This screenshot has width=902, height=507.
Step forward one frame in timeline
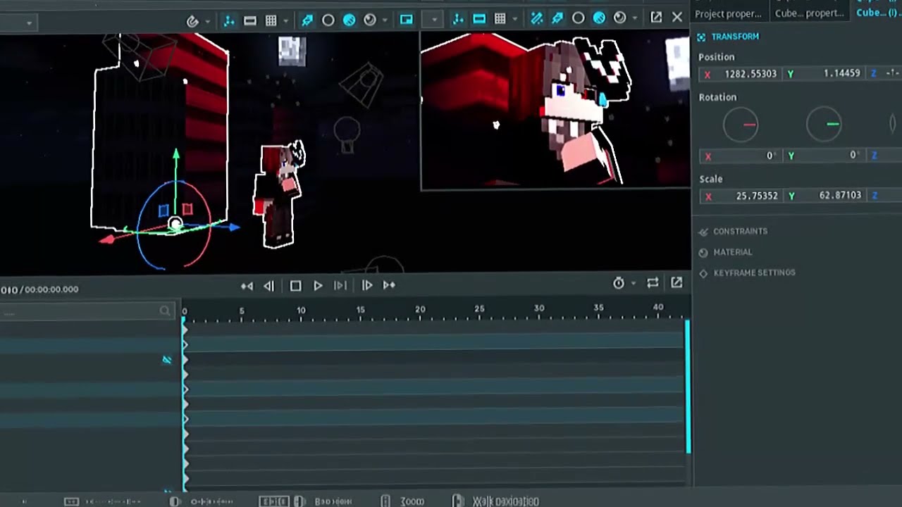coord(366,285)
